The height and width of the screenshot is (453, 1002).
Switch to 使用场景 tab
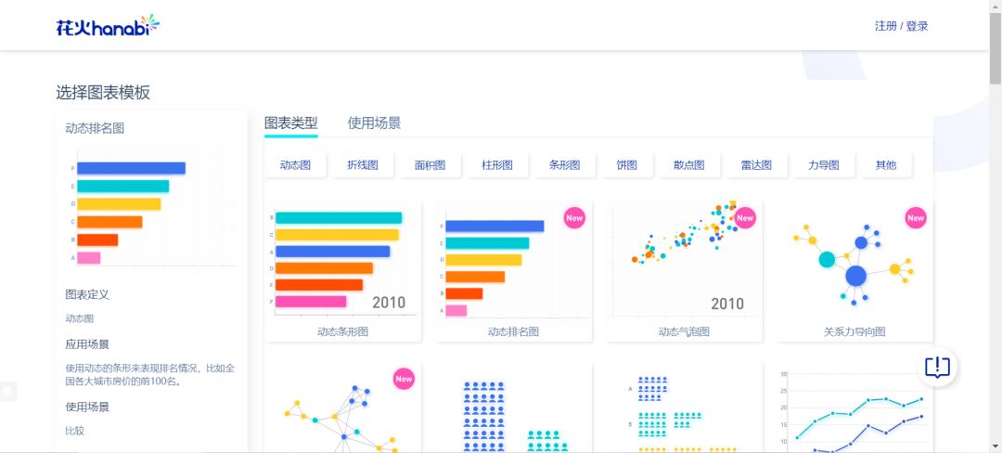tap(374, 123)
